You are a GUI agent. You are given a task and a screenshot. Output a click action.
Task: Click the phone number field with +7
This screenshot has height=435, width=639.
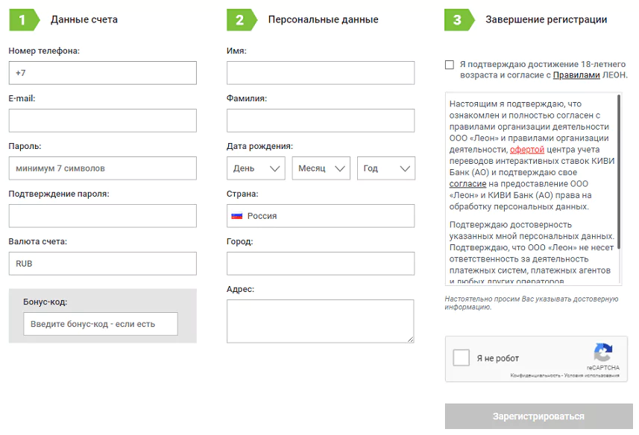click(x=103, y=73)
